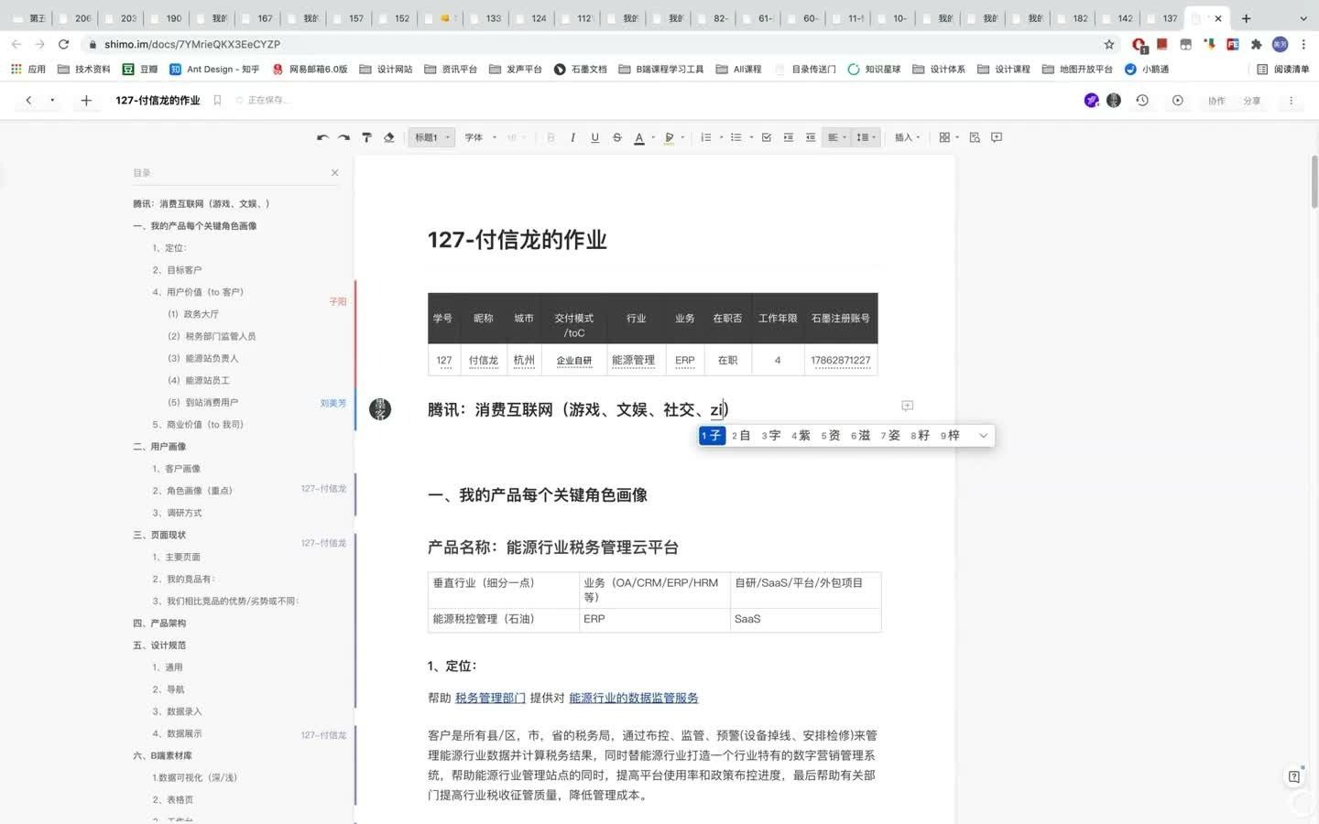Open the Ant Design - 知乎 bookmark

click(x=214, y=70)
